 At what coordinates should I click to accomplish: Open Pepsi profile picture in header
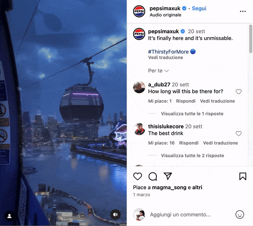[x=139, y=11]
